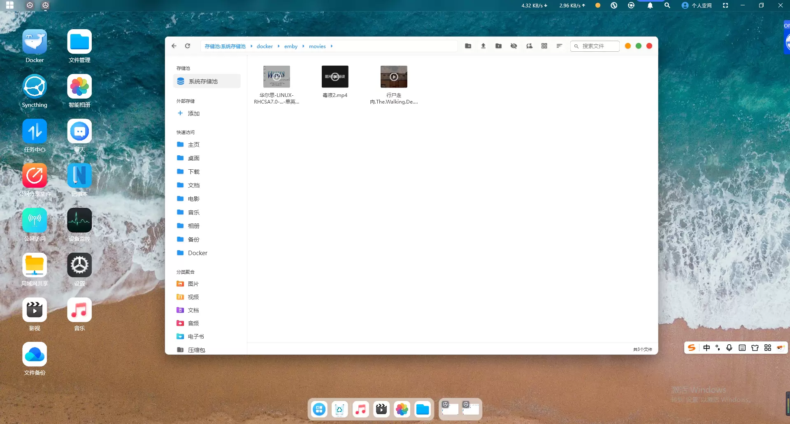Click the upload file icon

click(483, 46)
